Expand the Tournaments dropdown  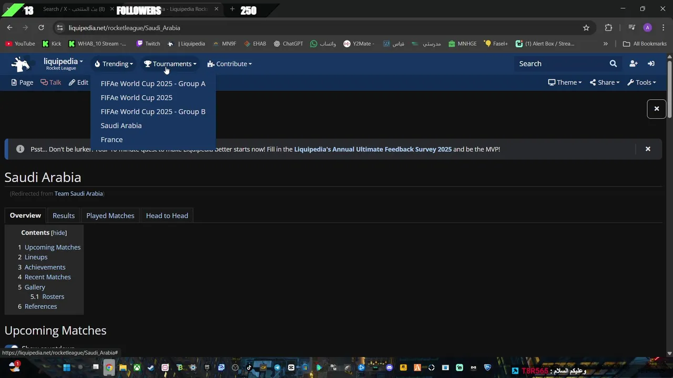pyautogui.click(x=170, y=64)
